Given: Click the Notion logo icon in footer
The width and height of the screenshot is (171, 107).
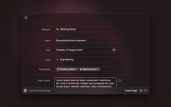Looking at the screenshot, I should (x=25, y=91).
